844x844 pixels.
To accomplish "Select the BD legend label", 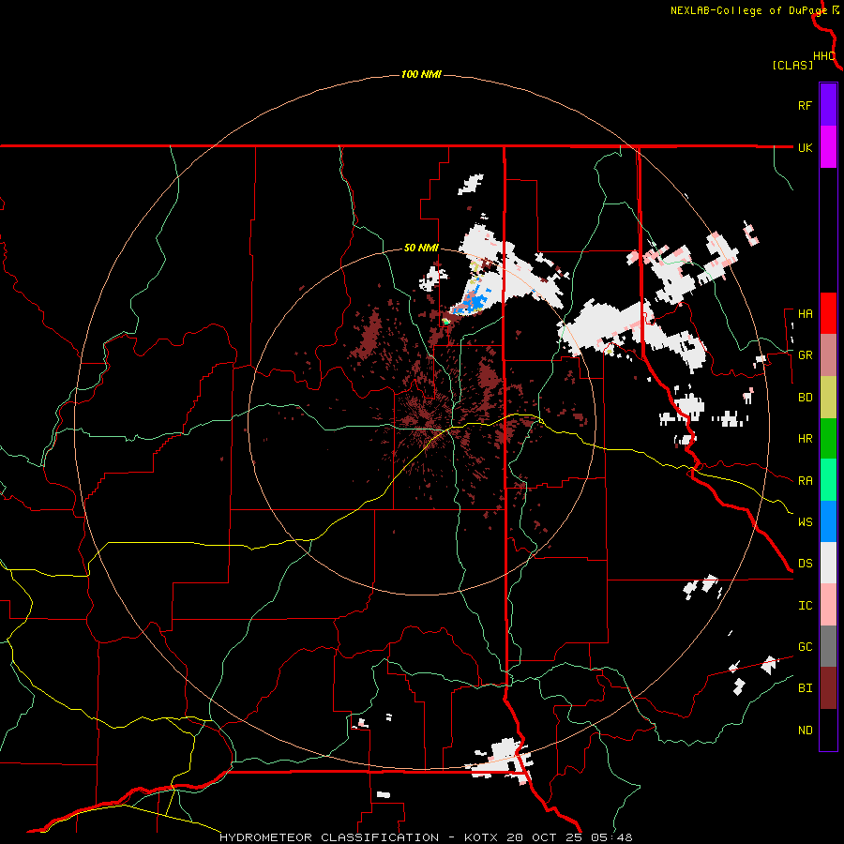I will tap(805, 398).
